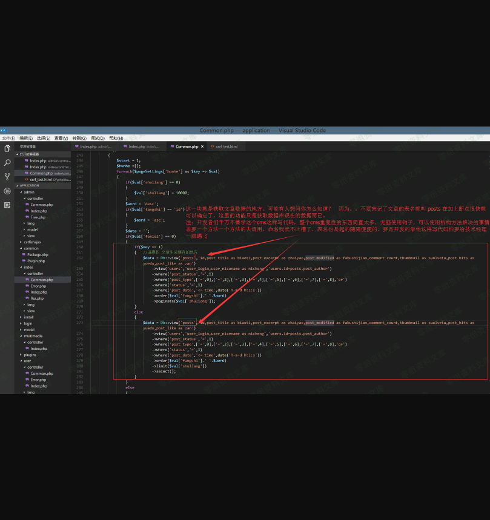Click the VS Code logo in title bar
The width and height of the screenshot is (490, 520).
pos(3,130)
